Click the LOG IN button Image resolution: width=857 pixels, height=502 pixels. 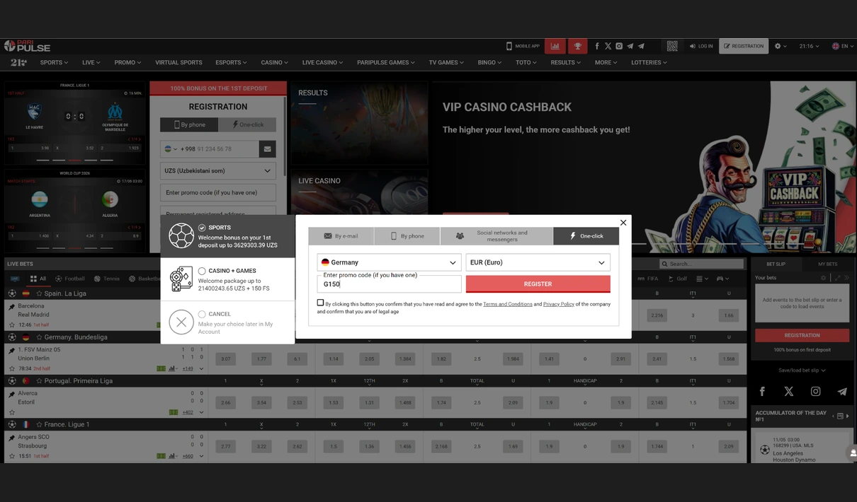pyautogui.click(x=700, y=46)
